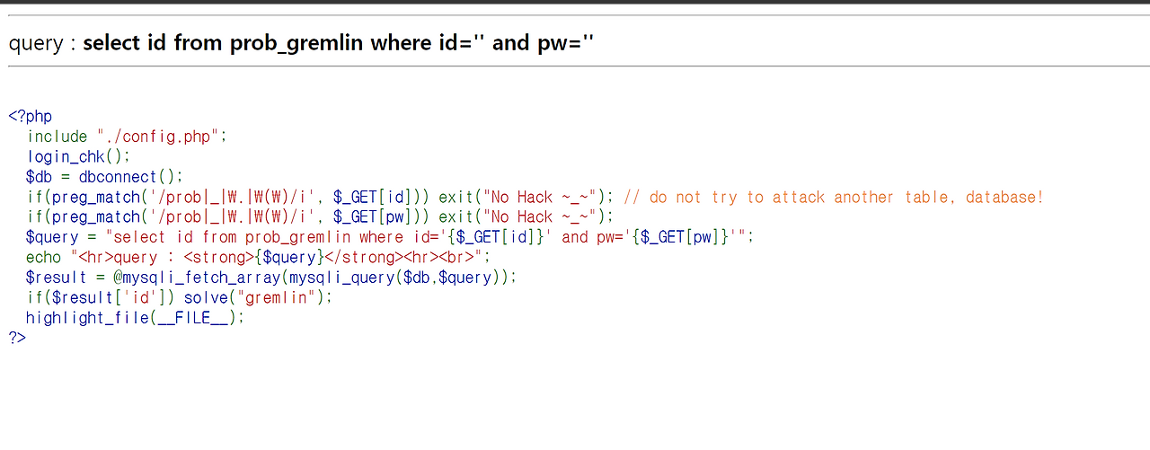
Task: Click the preg_match line checking $_GET[id]
Action: 320,197
